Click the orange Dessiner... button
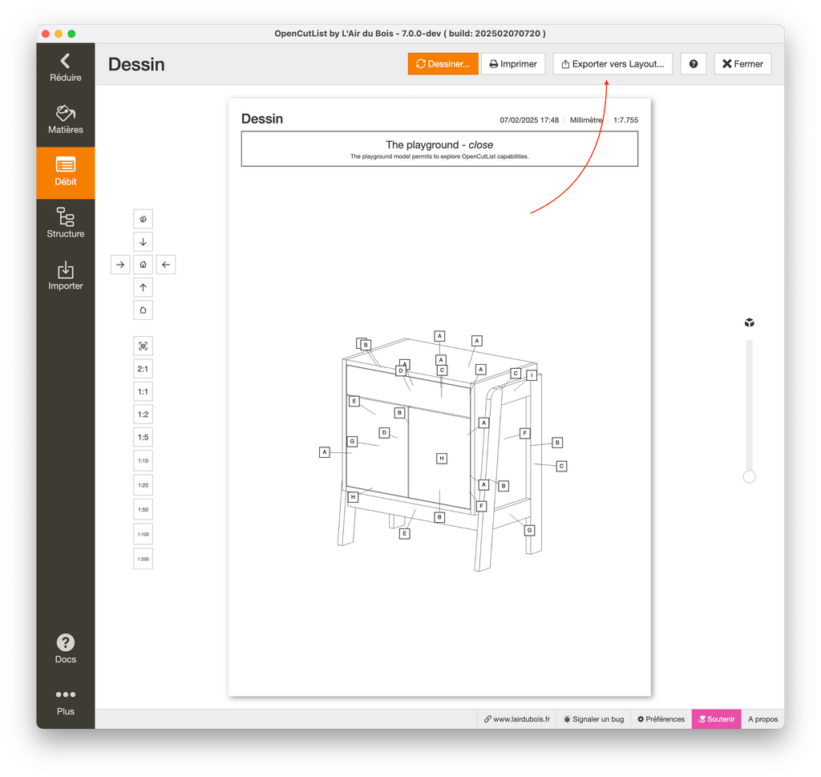Viewport: 821px width, 777px height. pos(443,64)
